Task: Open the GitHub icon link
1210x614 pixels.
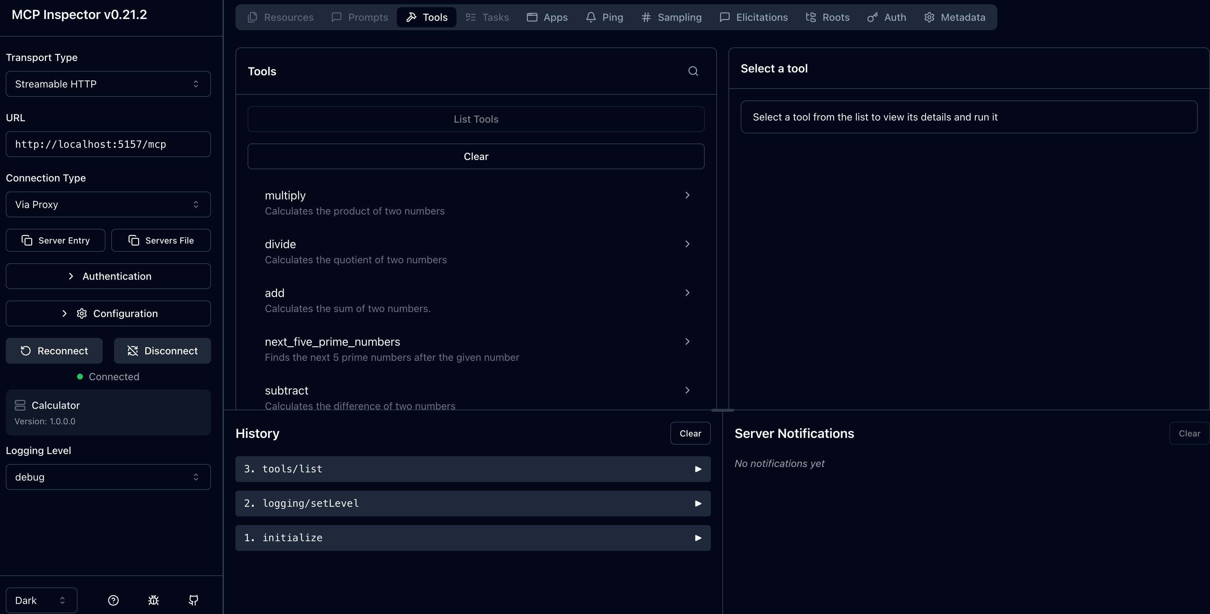Action: pos(193,600)
